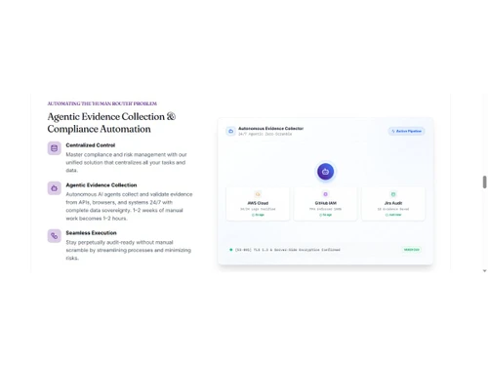Click the page vertical scrollbar thumb
488x366 pixels.
[x=484, y=182]
